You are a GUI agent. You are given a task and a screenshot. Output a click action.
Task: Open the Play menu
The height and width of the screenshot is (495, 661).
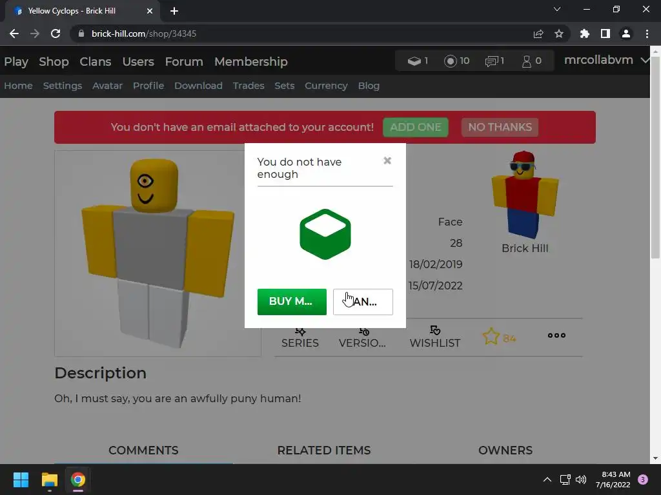tap(16, 61)
